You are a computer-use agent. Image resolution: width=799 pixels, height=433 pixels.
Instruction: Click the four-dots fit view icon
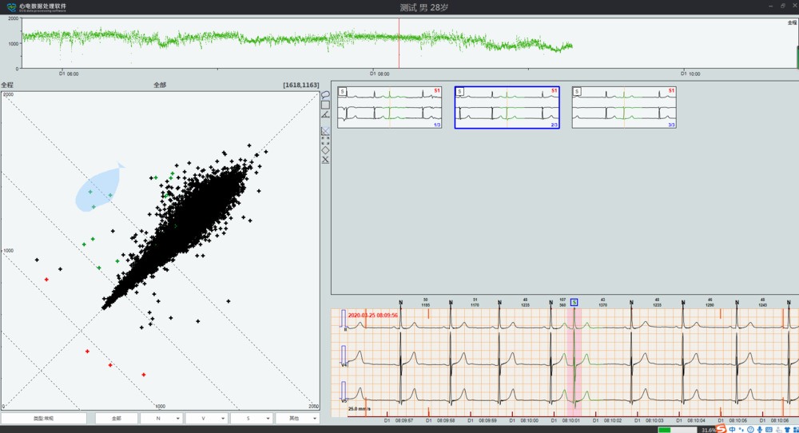coord(325,140)
